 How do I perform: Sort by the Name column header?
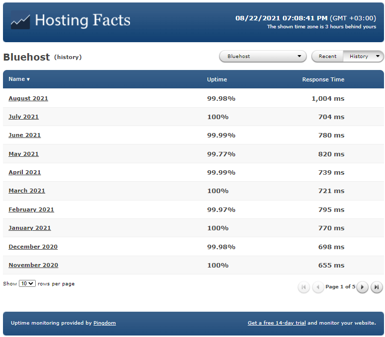tap(19, 79)
